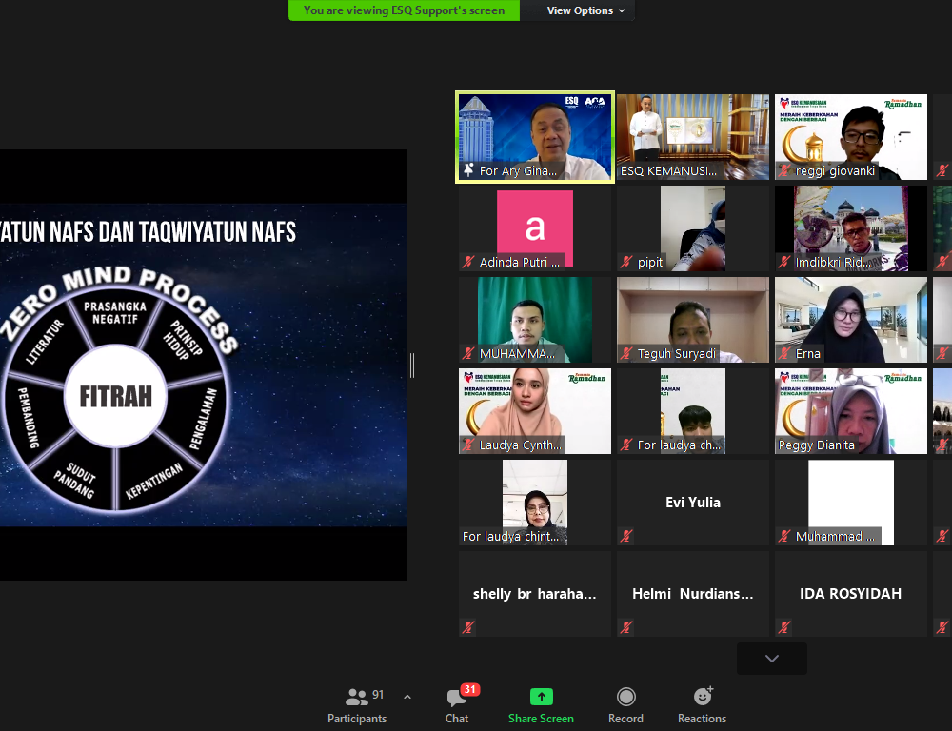952x731 pixels.
Task: Select the reggi giovanki video tile
Action: pos(850,137)
